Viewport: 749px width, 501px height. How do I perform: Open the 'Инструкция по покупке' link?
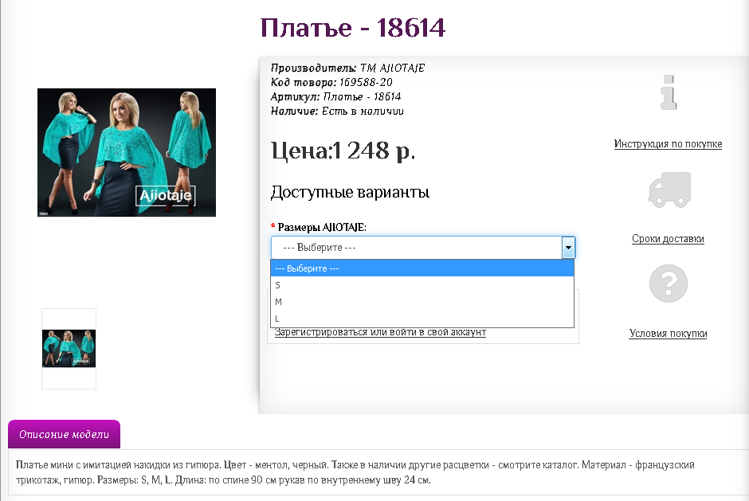point(668,143)
